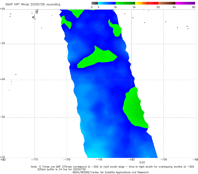Viewport: 198px width, 174px height.
Task: Click the '-175' longitude axis label
Action: click(35, 160)
